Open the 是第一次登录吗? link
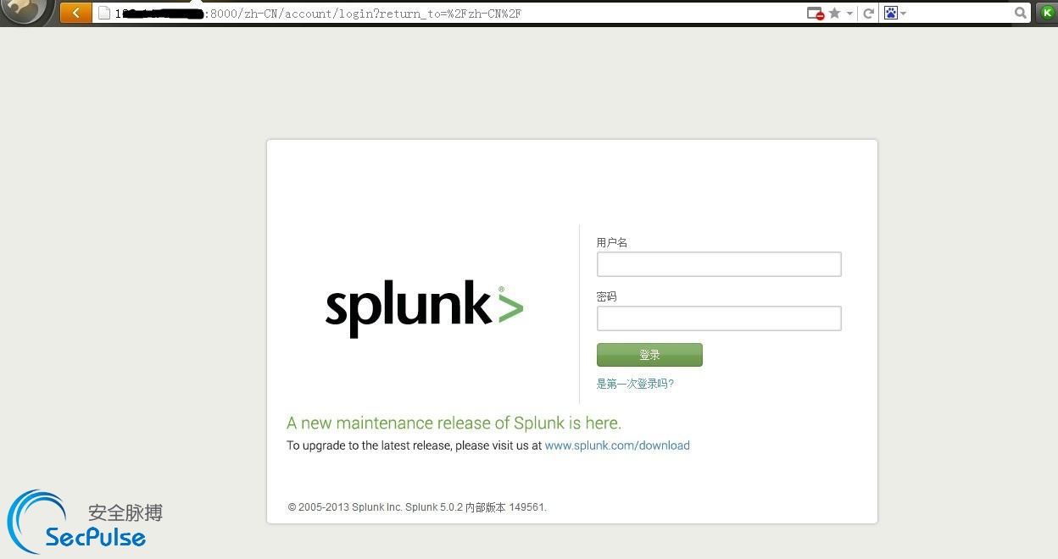The height and width of the screenshot is (559, 1058). (635, 384)
